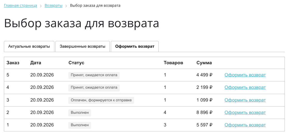Screen dimensions: 289x135
Task: Click the item count 4 of order 2
Action: (165, 113)
